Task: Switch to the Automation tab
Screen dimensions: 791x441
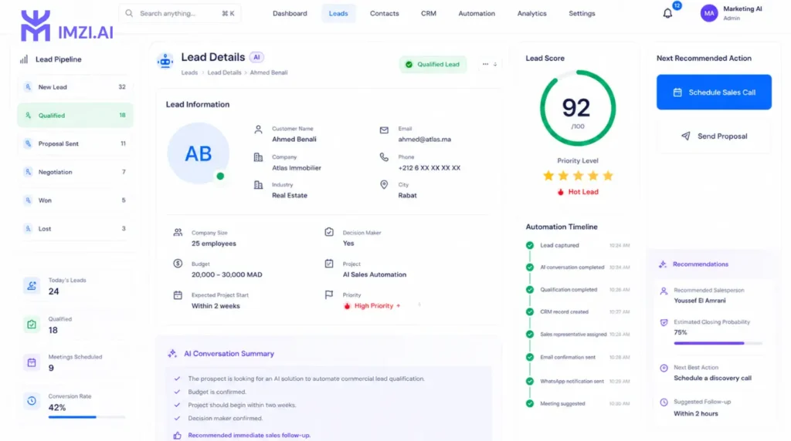Action: click(x=477, y=14)
